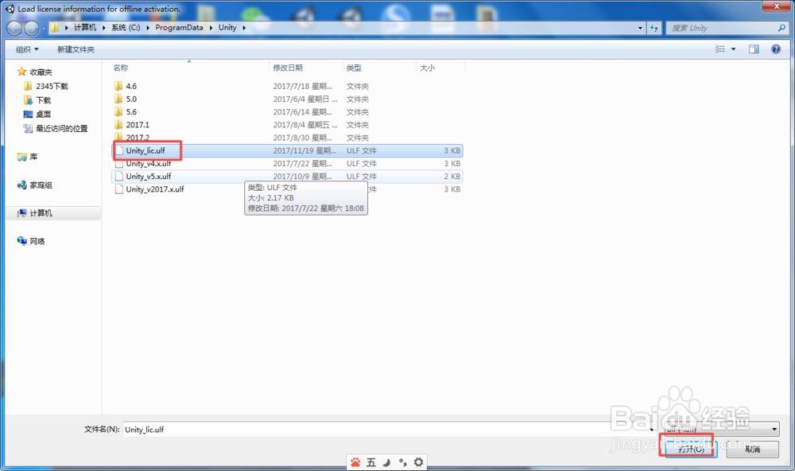Viewport: 795px width, 471px height.
Task: Click the IME moon icon
Action: 387,462
